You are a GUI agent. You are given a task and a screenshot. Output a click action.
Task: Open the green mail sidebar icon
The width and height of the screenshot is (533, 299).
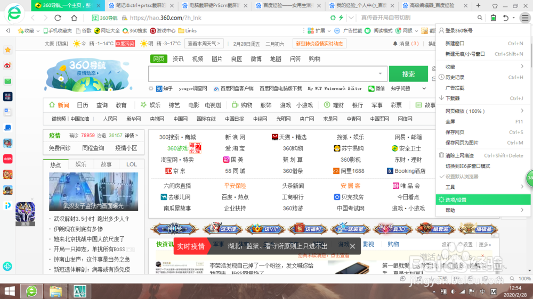pos(8,81)
